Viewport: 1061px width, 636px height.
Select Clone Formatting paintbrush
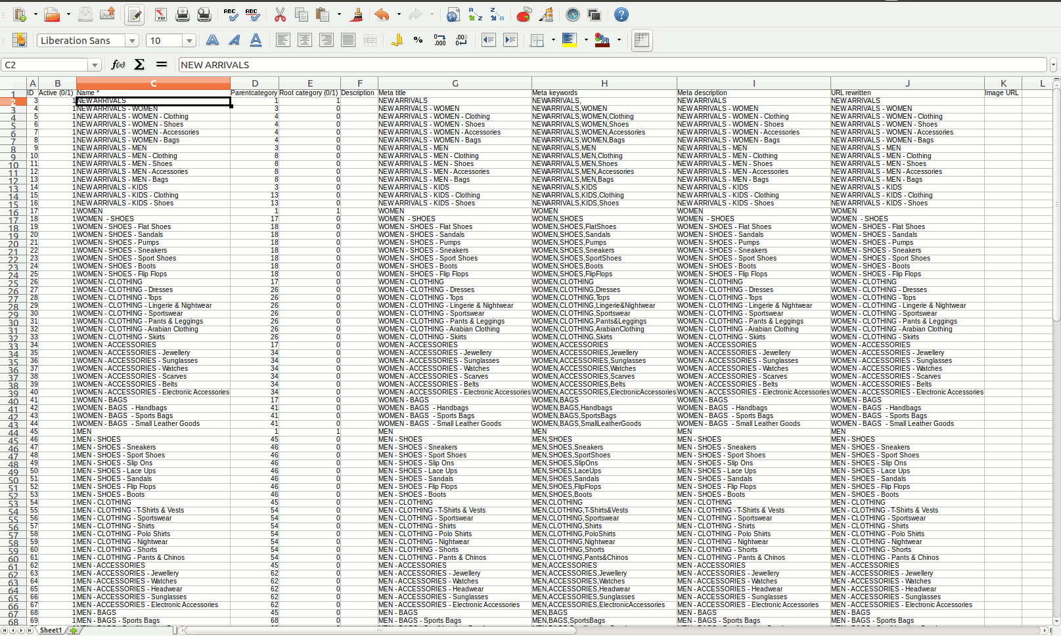click(357, 14)
